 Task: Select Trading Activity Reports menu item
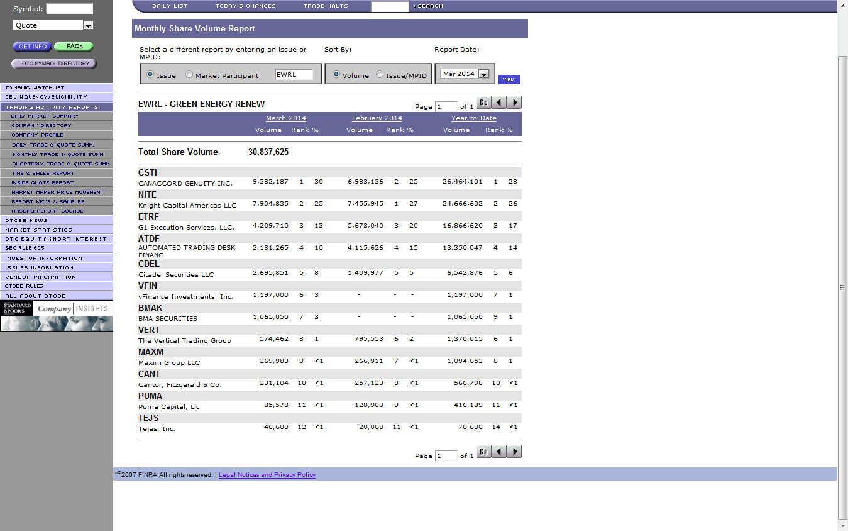pyautogui.click(x=57, y=108)
